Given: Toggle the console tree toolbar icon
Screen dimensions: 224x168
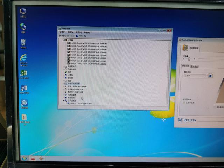Looking at the screenshot, I should click(x=68, y=36).
